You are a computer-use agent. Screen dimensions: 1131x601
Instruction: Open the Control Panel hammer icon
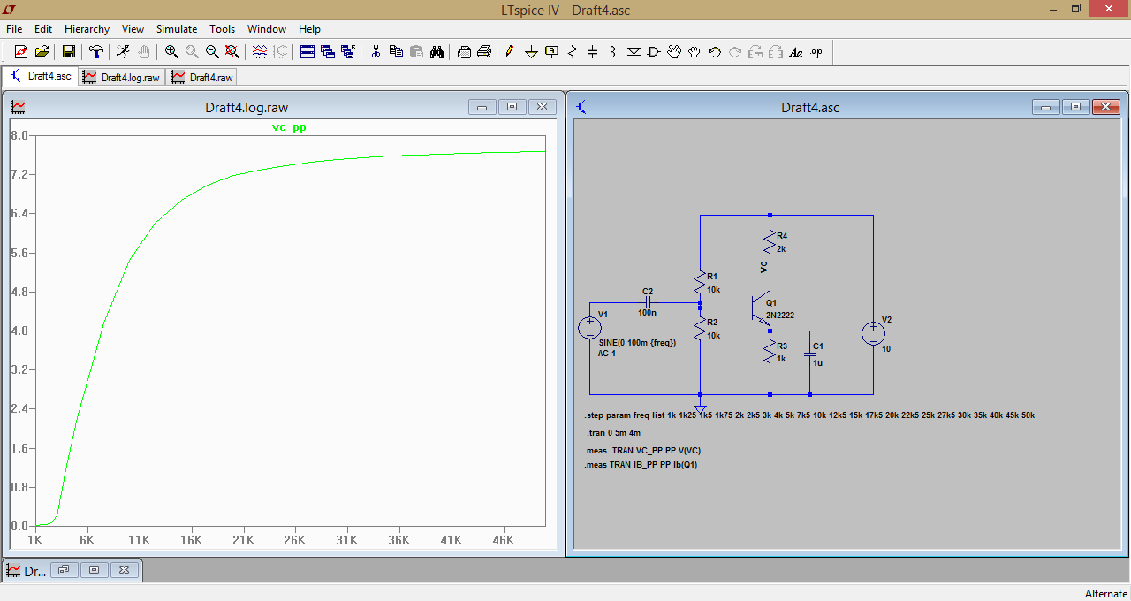click(x=95, y=52)
